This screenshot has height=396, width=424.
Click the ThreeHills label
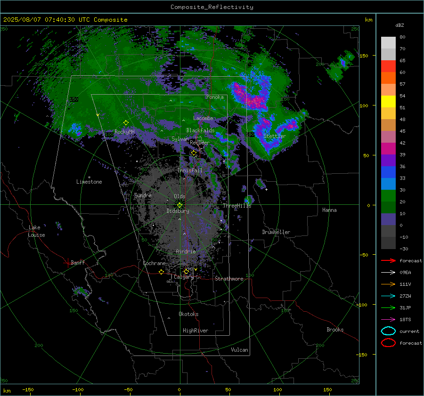(x=237, y=206)
